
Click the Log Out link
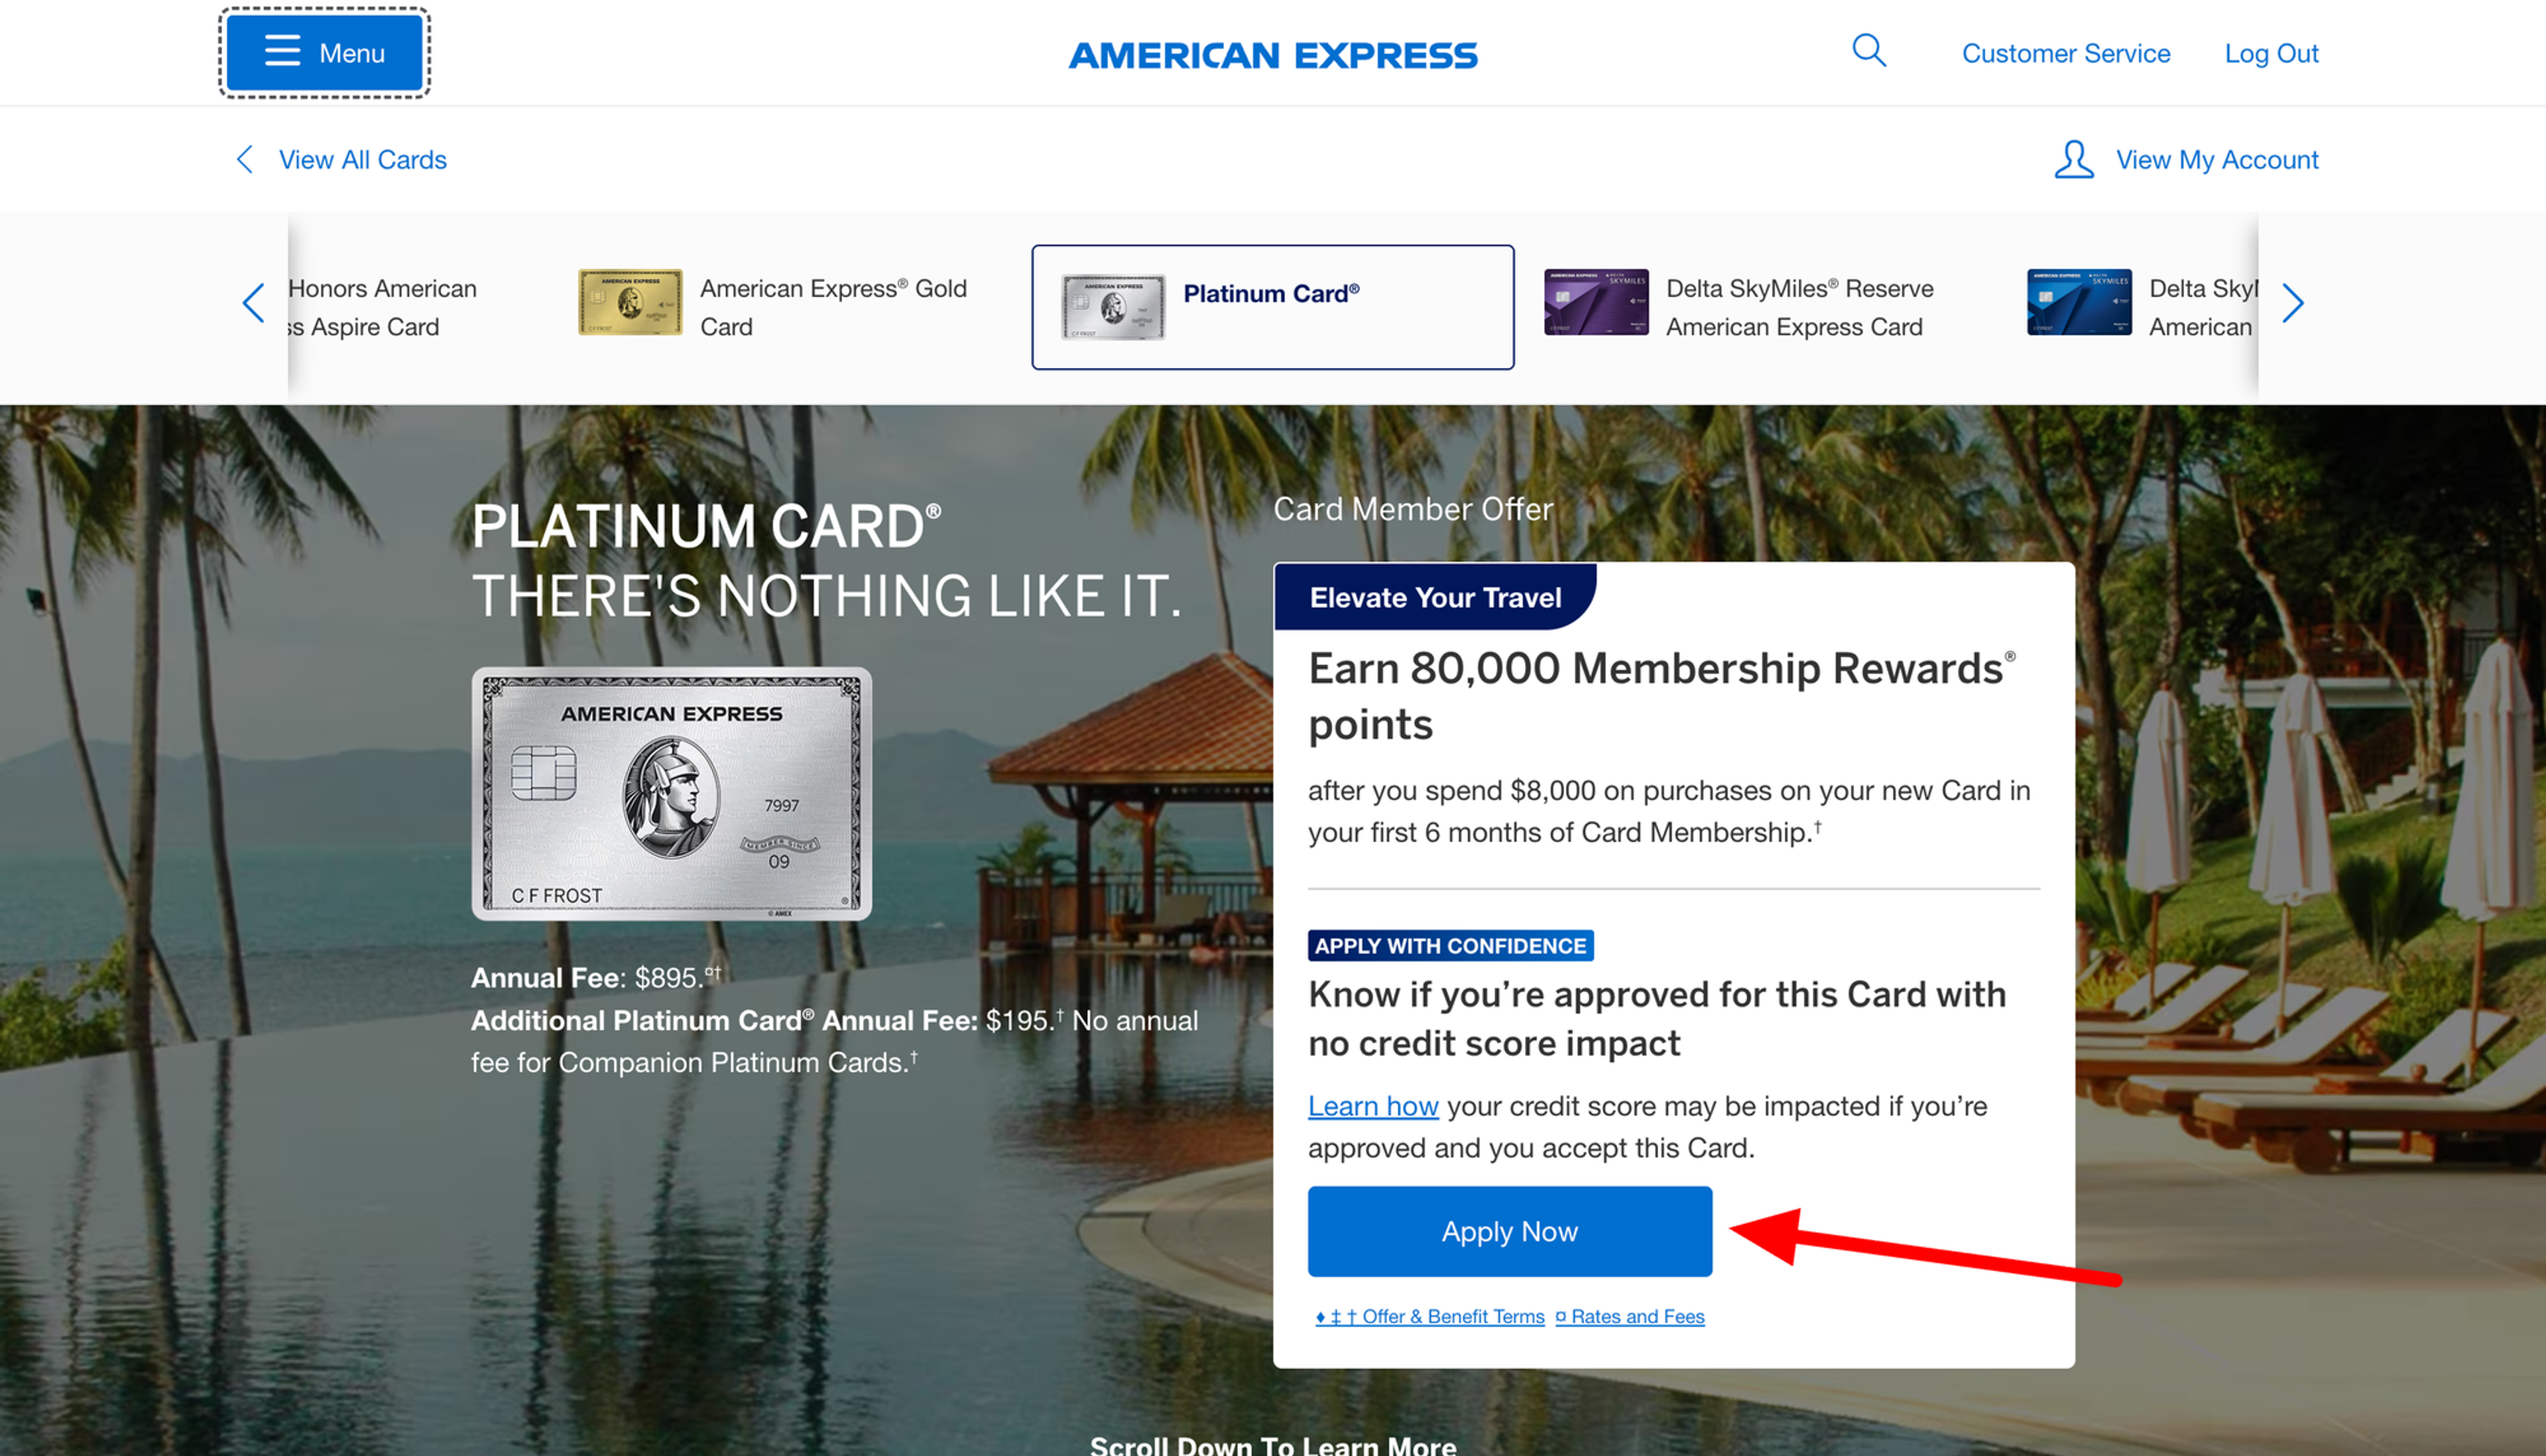[x=2271, y=54]
